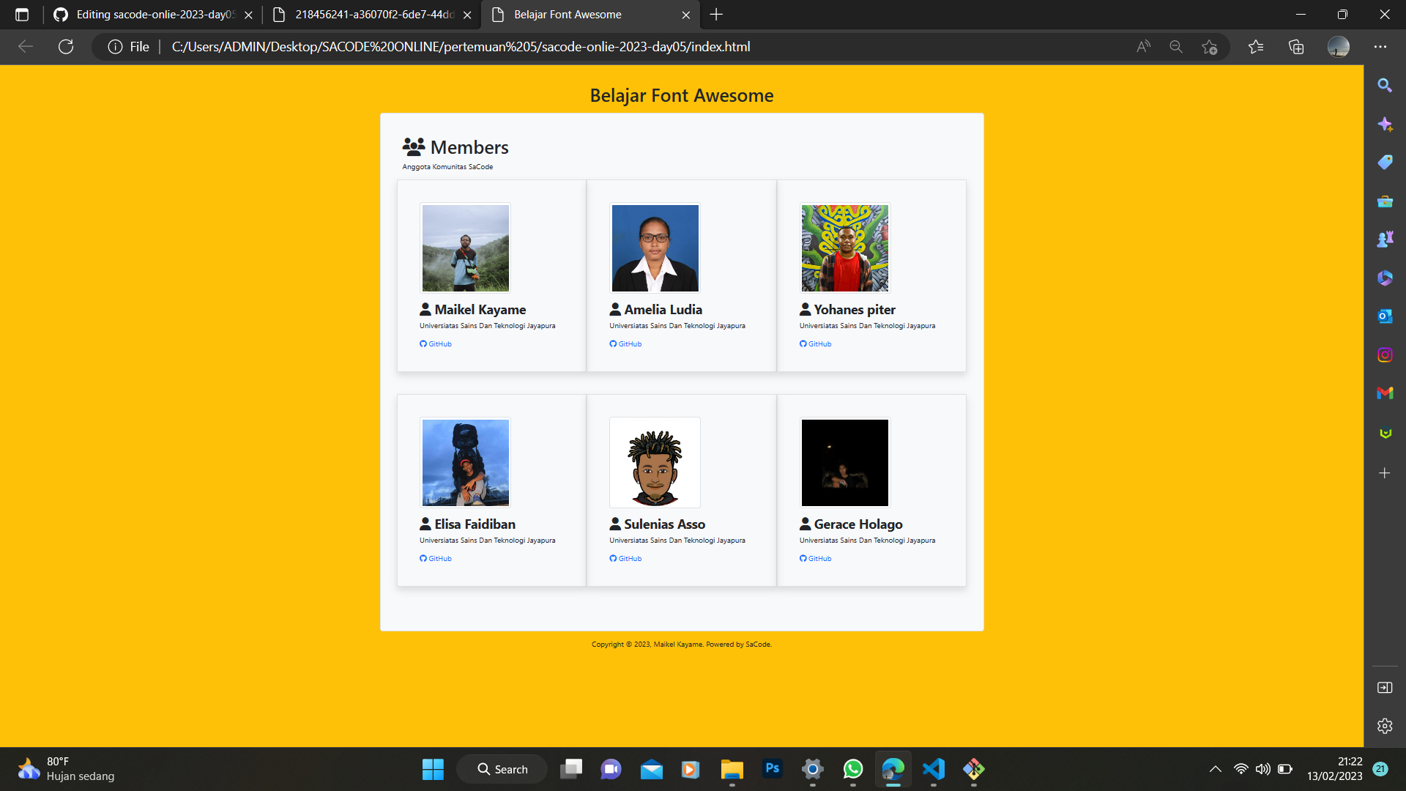The height and width of the screenshot is (791, 1406).
Task: Open WhatsApp from the taskbar
Action: coord(853,769)
